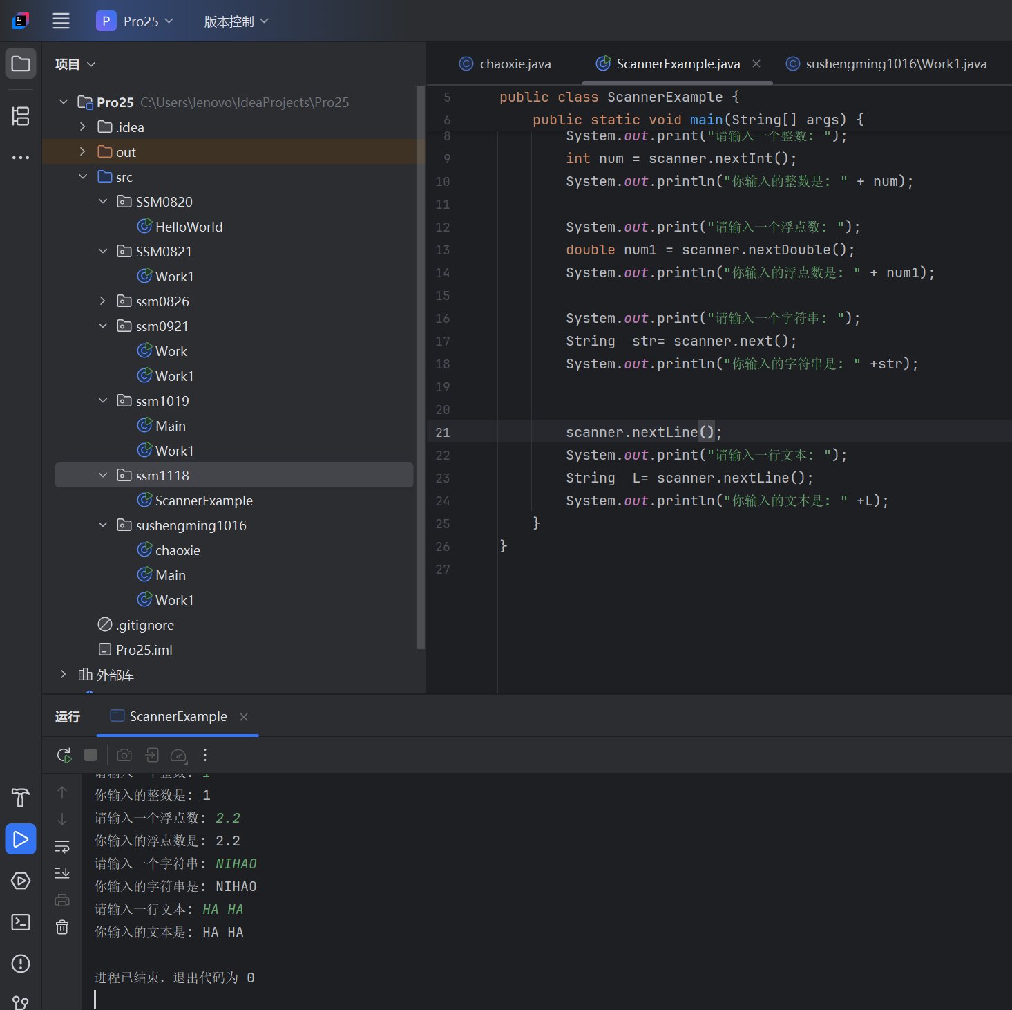The height and width of the screenshot is (1010, 1012).
Task: Close the ScannerExample.java editor tab
Action: click(756, 64)
